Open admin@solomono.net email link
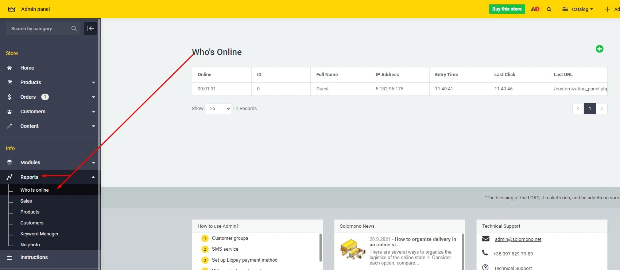Viewport: 620px width, 270px height. tap(518, 239)
